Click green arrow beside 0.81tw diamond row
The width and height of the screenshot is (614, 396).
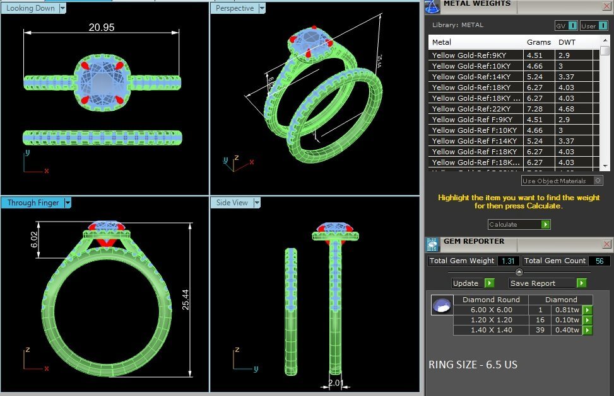[x=587, y=310]
